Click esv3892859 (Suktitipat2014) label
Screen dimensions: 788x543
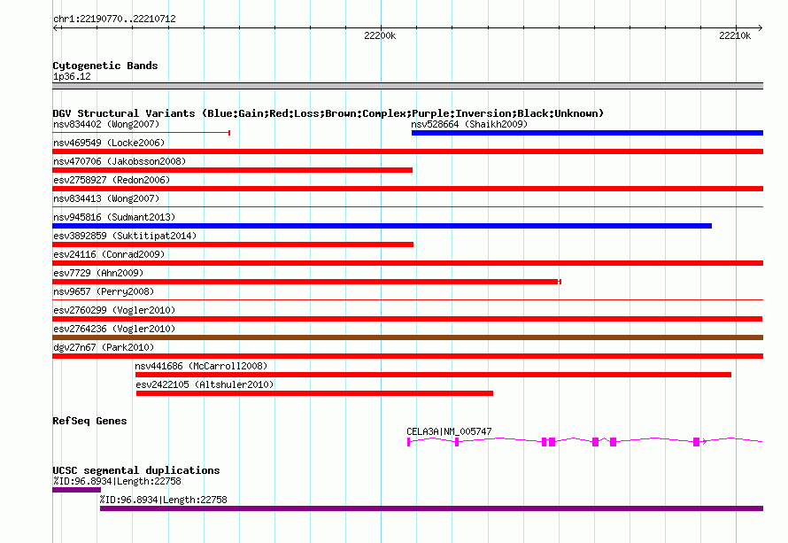(125, 236)
